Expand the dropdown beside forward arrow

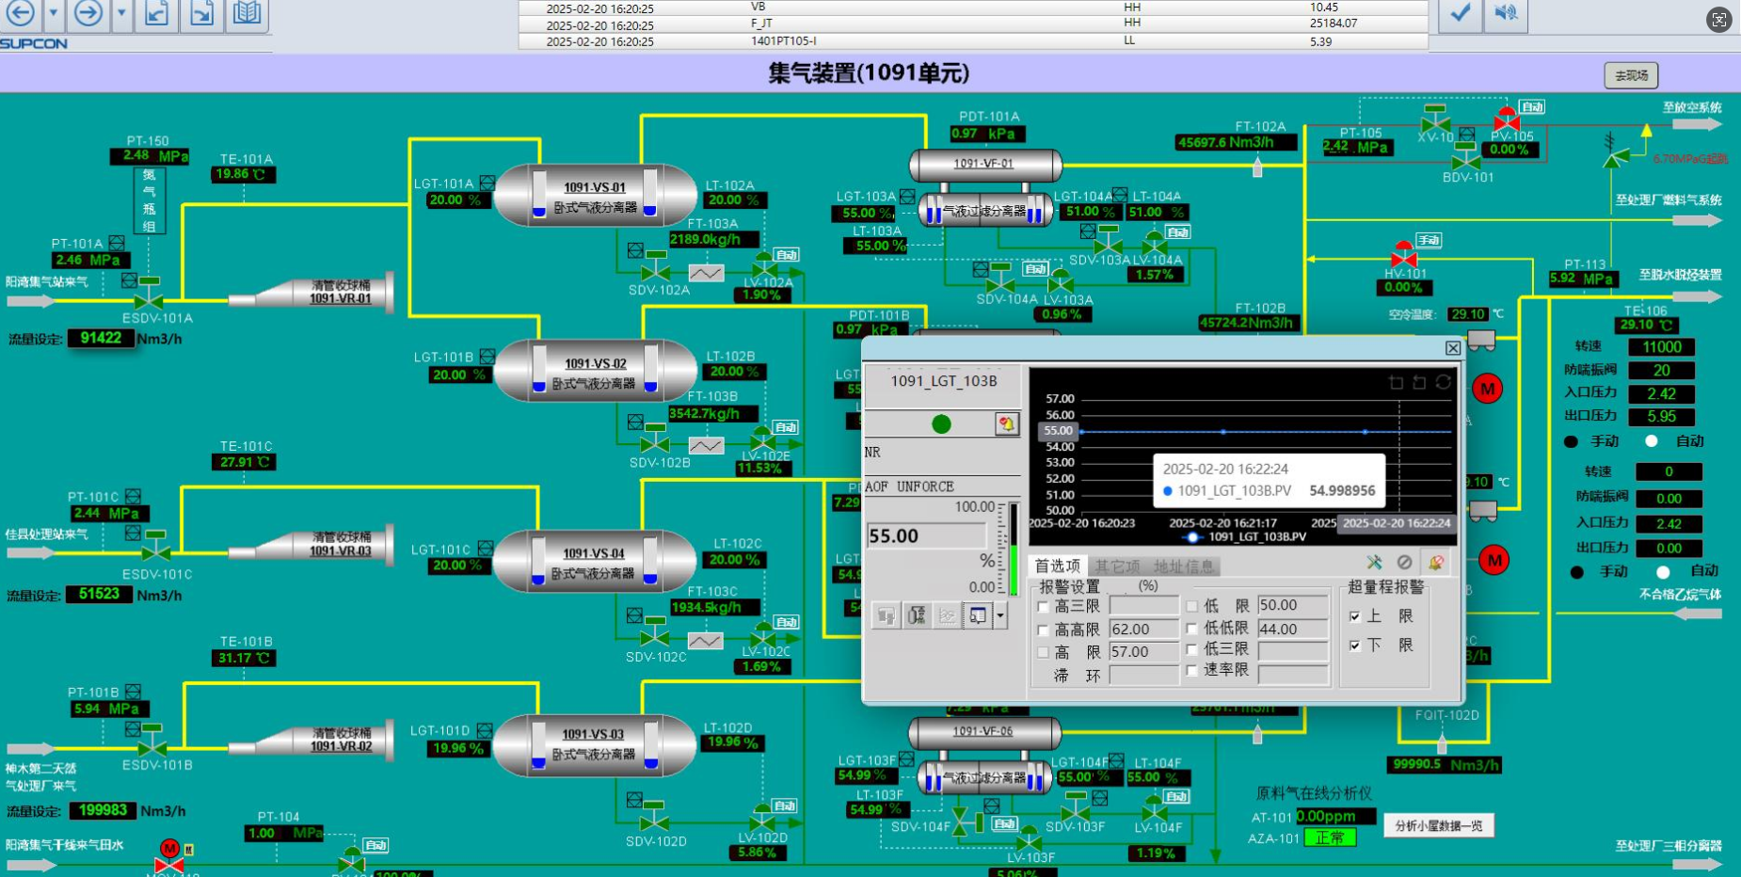point(121,13)
